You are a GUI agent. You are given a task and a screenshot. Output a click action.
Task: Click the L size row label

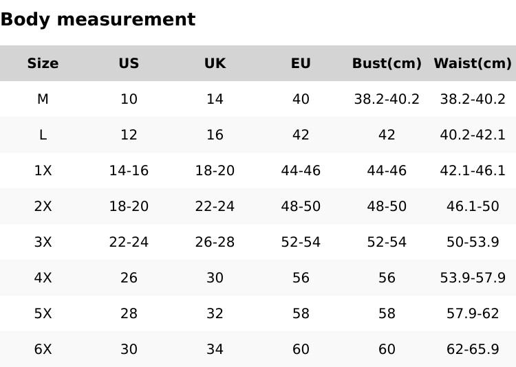click(x=43, y=135)
